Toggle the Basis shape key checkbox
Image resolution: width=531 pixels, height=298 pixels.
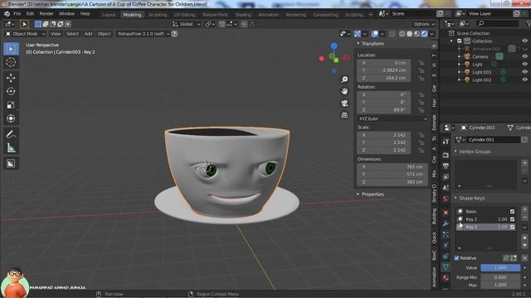[x=512, y=212]
